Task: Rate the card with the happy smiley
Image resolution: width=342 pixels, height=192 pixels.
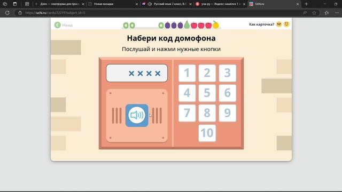Action: (286, 24)
